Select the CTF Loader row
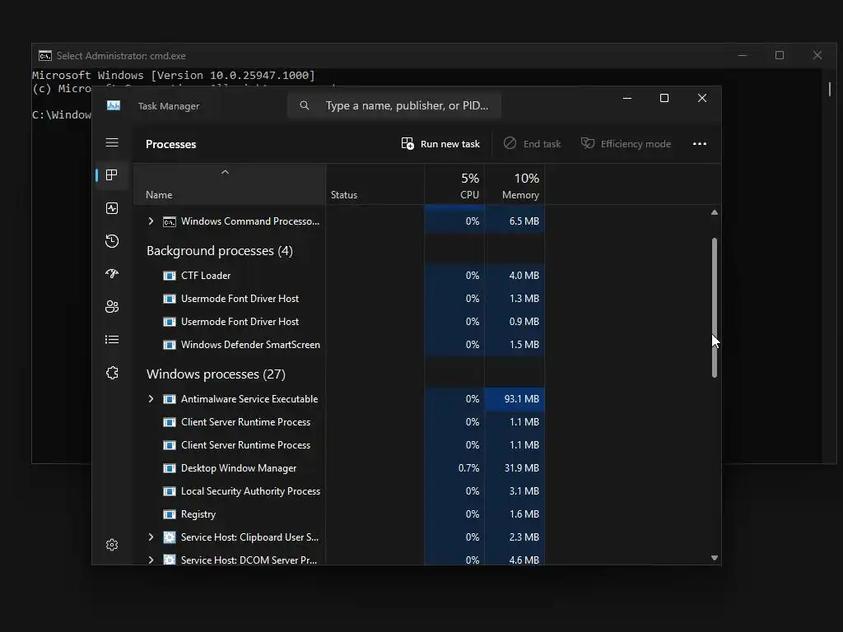Viewport: 843px width, 632px height. pos(338,275)
